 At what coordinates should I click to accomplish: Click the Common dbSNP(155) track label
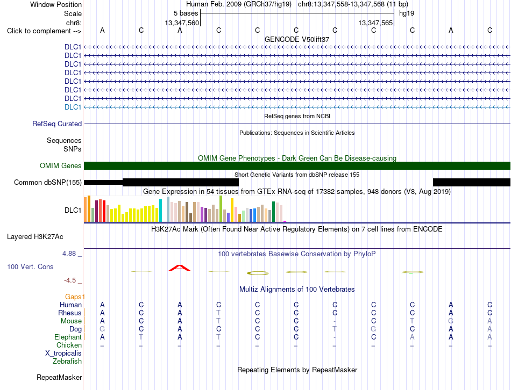47,182
